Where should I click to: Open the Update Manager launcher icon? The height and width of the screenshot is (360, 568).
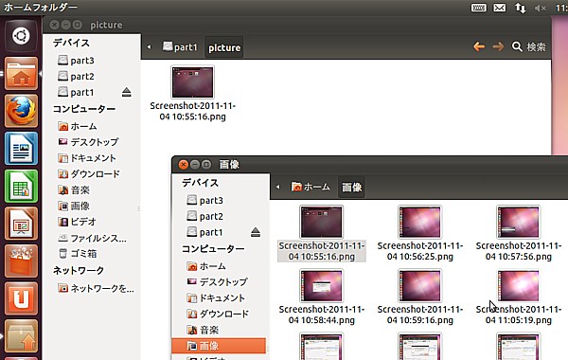pyautogui.click(x=21, y=336)
